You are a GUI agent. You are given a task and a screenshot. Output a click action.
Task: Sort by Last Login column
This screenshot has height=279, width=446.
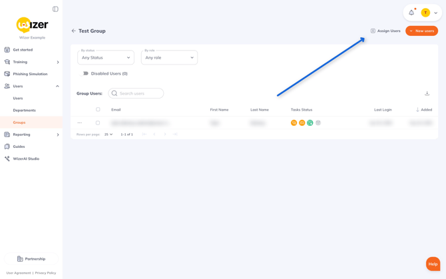pos(383,110)
